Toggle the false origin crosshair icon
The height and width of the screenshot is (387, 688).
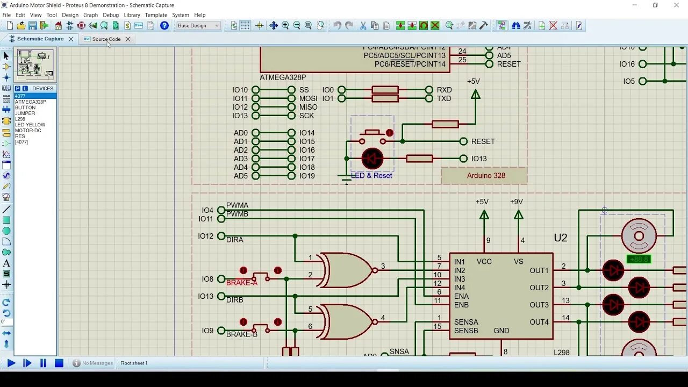[260, 26]
